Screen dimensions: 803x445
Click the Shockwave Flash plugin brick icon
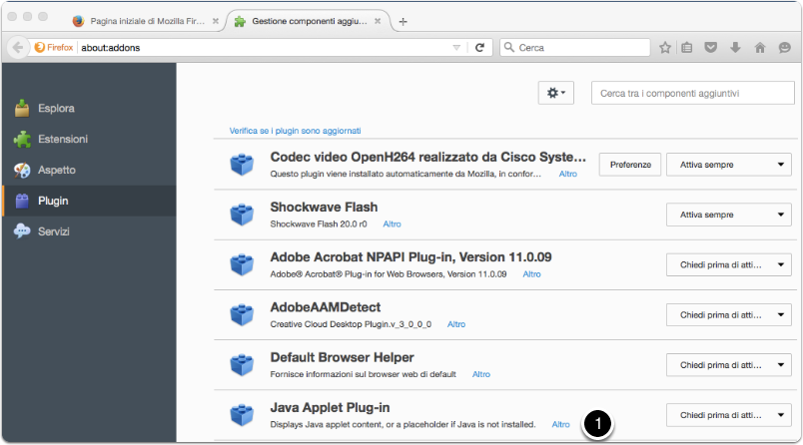[x=242, y=215]
